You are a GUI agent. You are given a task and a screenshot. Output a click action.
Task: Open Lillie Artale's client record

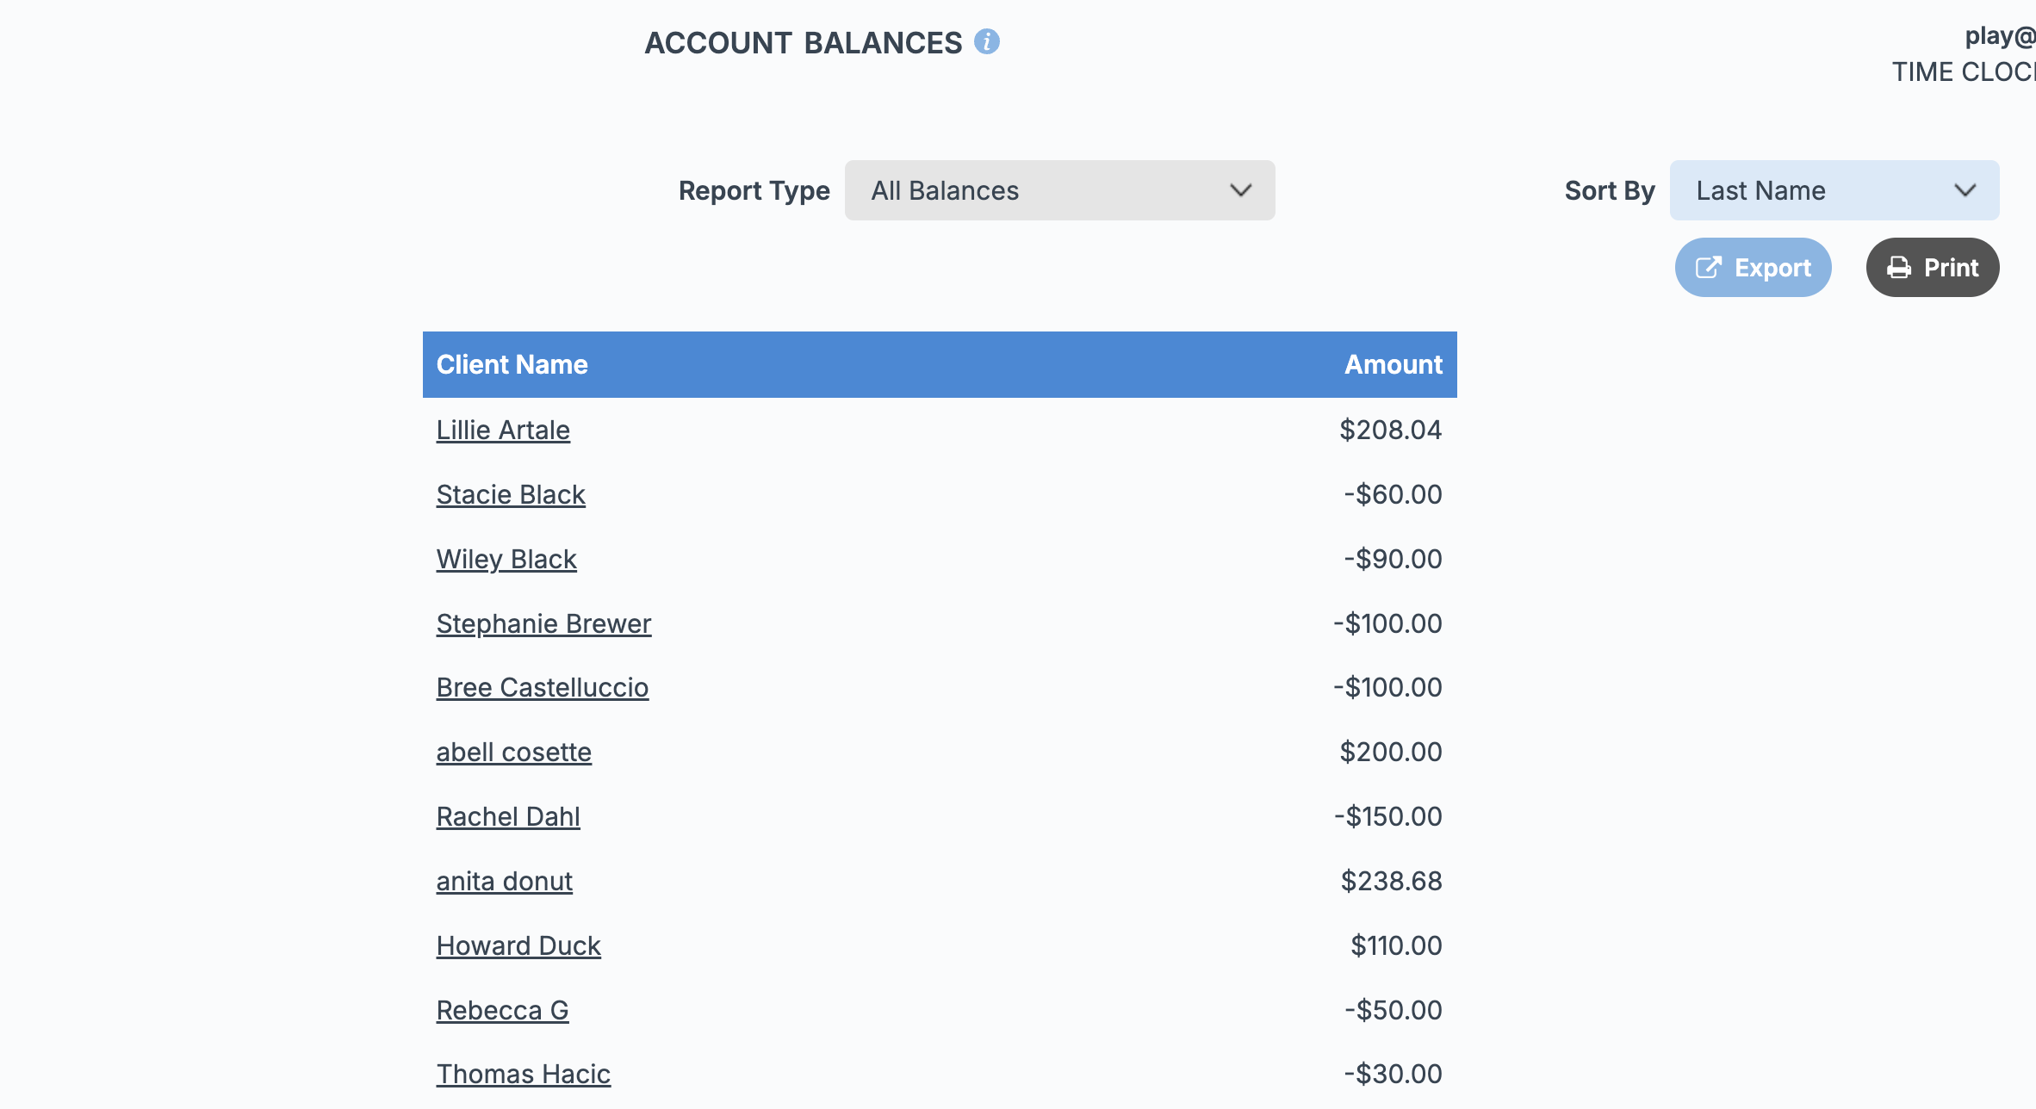503,430
